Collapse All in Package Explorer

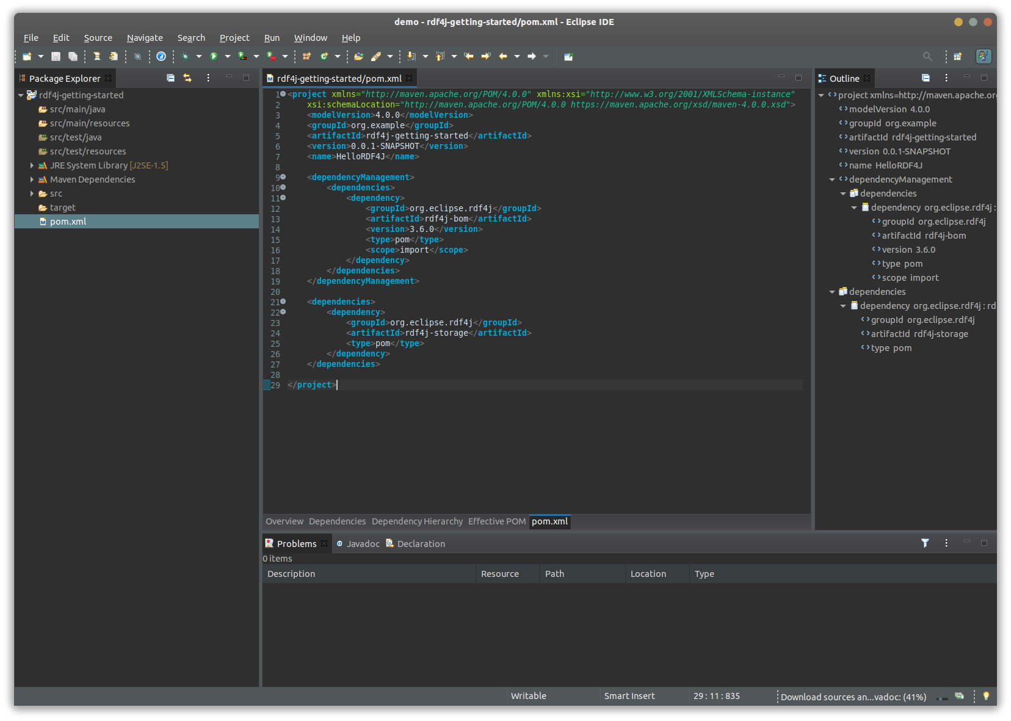tap(171, 78)
